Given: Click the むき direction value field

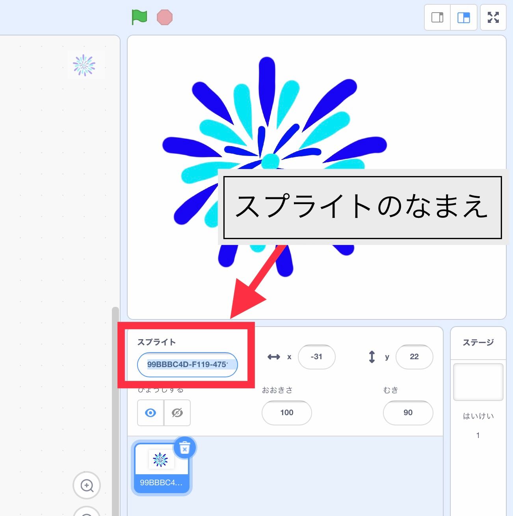Looking at the screenshot, I should tap(408, 413).
